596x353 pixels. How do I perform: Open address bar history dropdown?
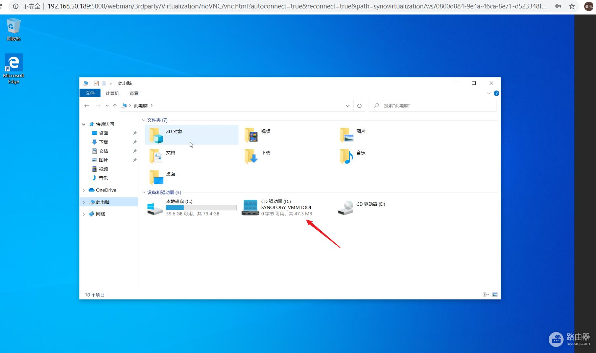coord(348,106)
